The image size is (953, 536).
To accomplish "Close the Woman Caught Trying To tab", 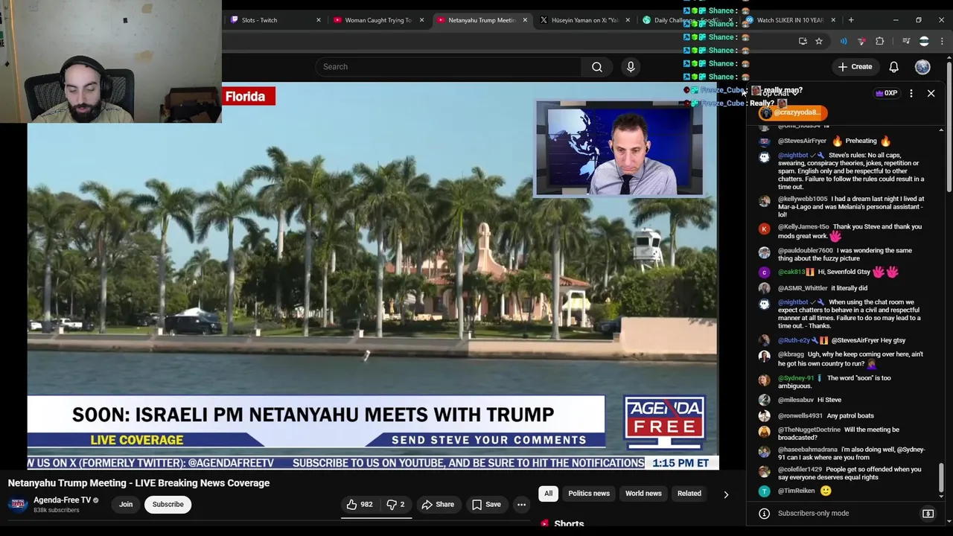I will click(x=422, y=20).
